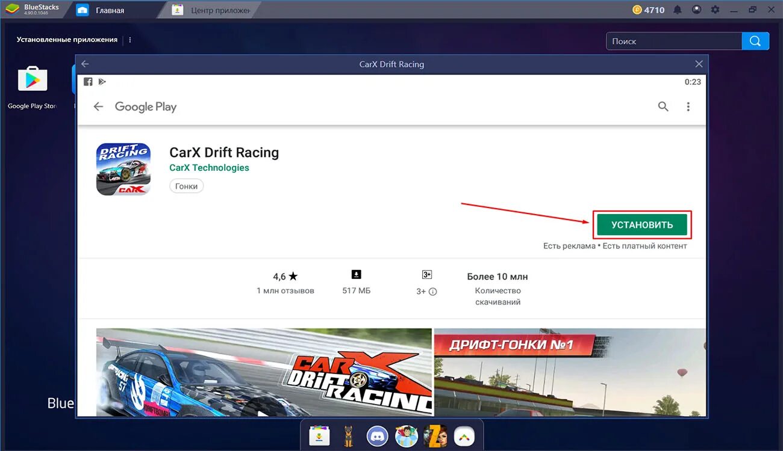Click the blue search magnifier button
The image size is (783, 451).
755,41
